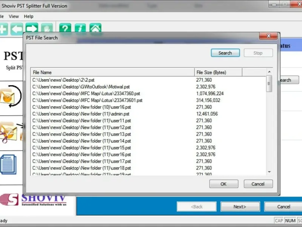Select the envelope with scissors split icon

coord(11,133)
